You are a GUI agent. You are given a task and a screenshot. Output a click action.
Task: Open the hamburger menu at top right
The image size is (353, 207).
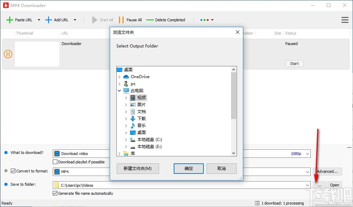345,20
